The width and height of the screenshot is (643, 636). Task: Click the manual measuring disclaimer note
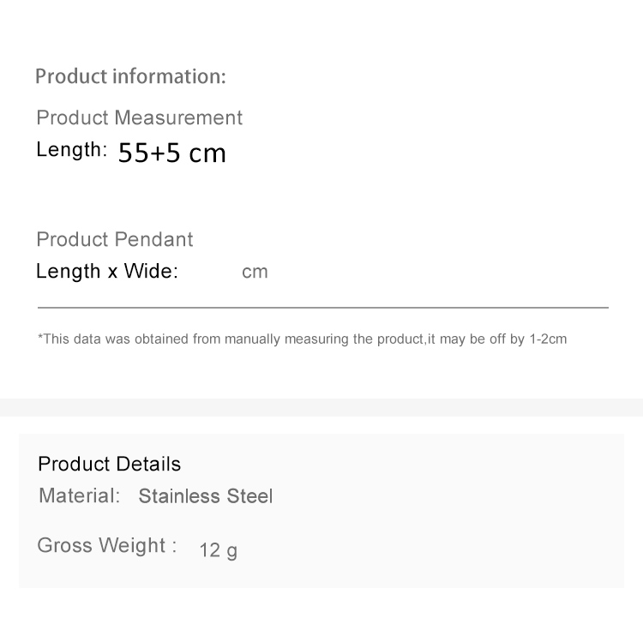(303, 339)
